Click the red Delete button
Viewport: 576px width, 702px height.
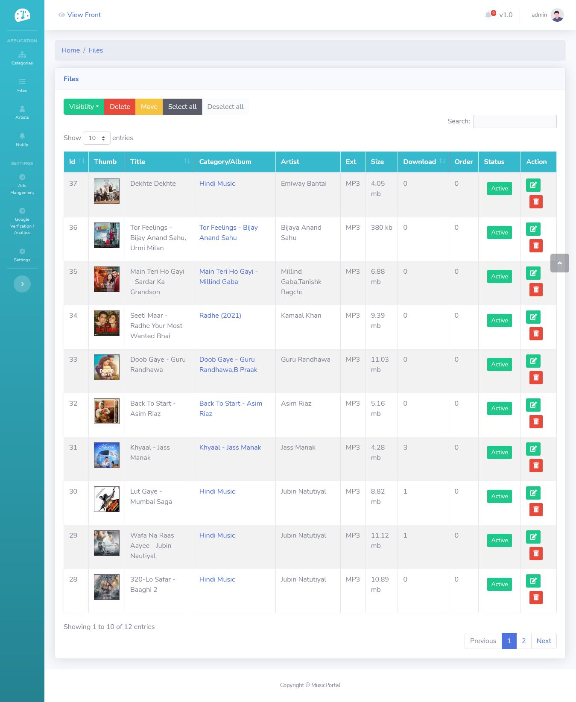(120, 107)
